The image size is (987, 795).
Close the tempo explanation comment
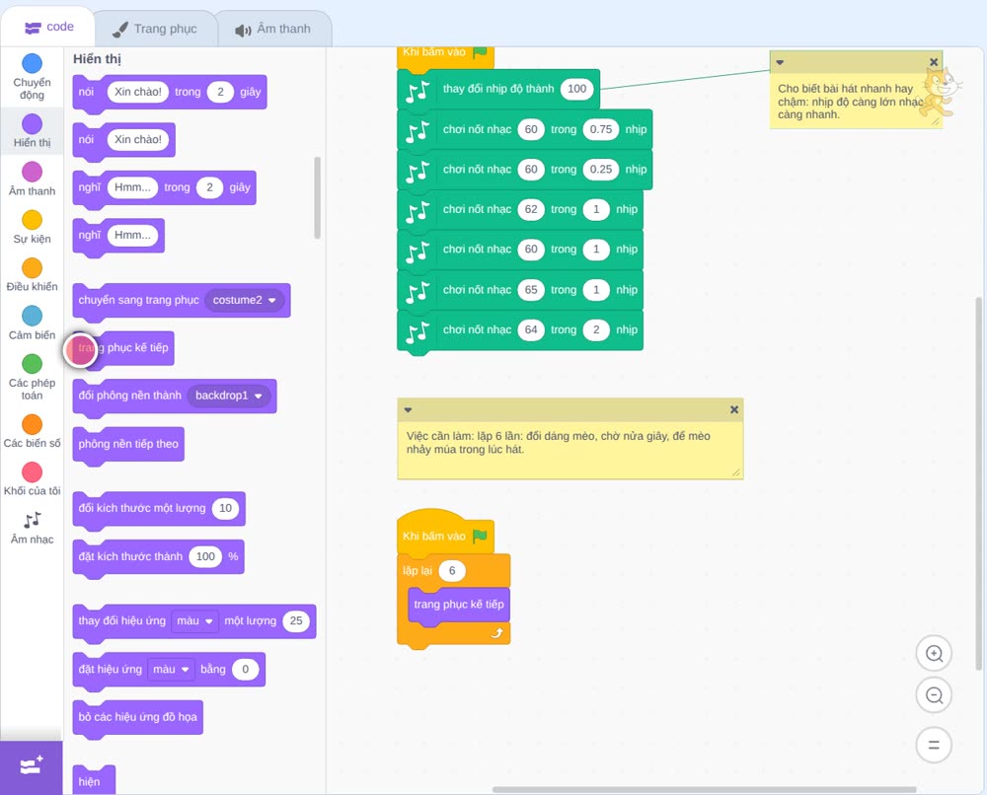934,61
